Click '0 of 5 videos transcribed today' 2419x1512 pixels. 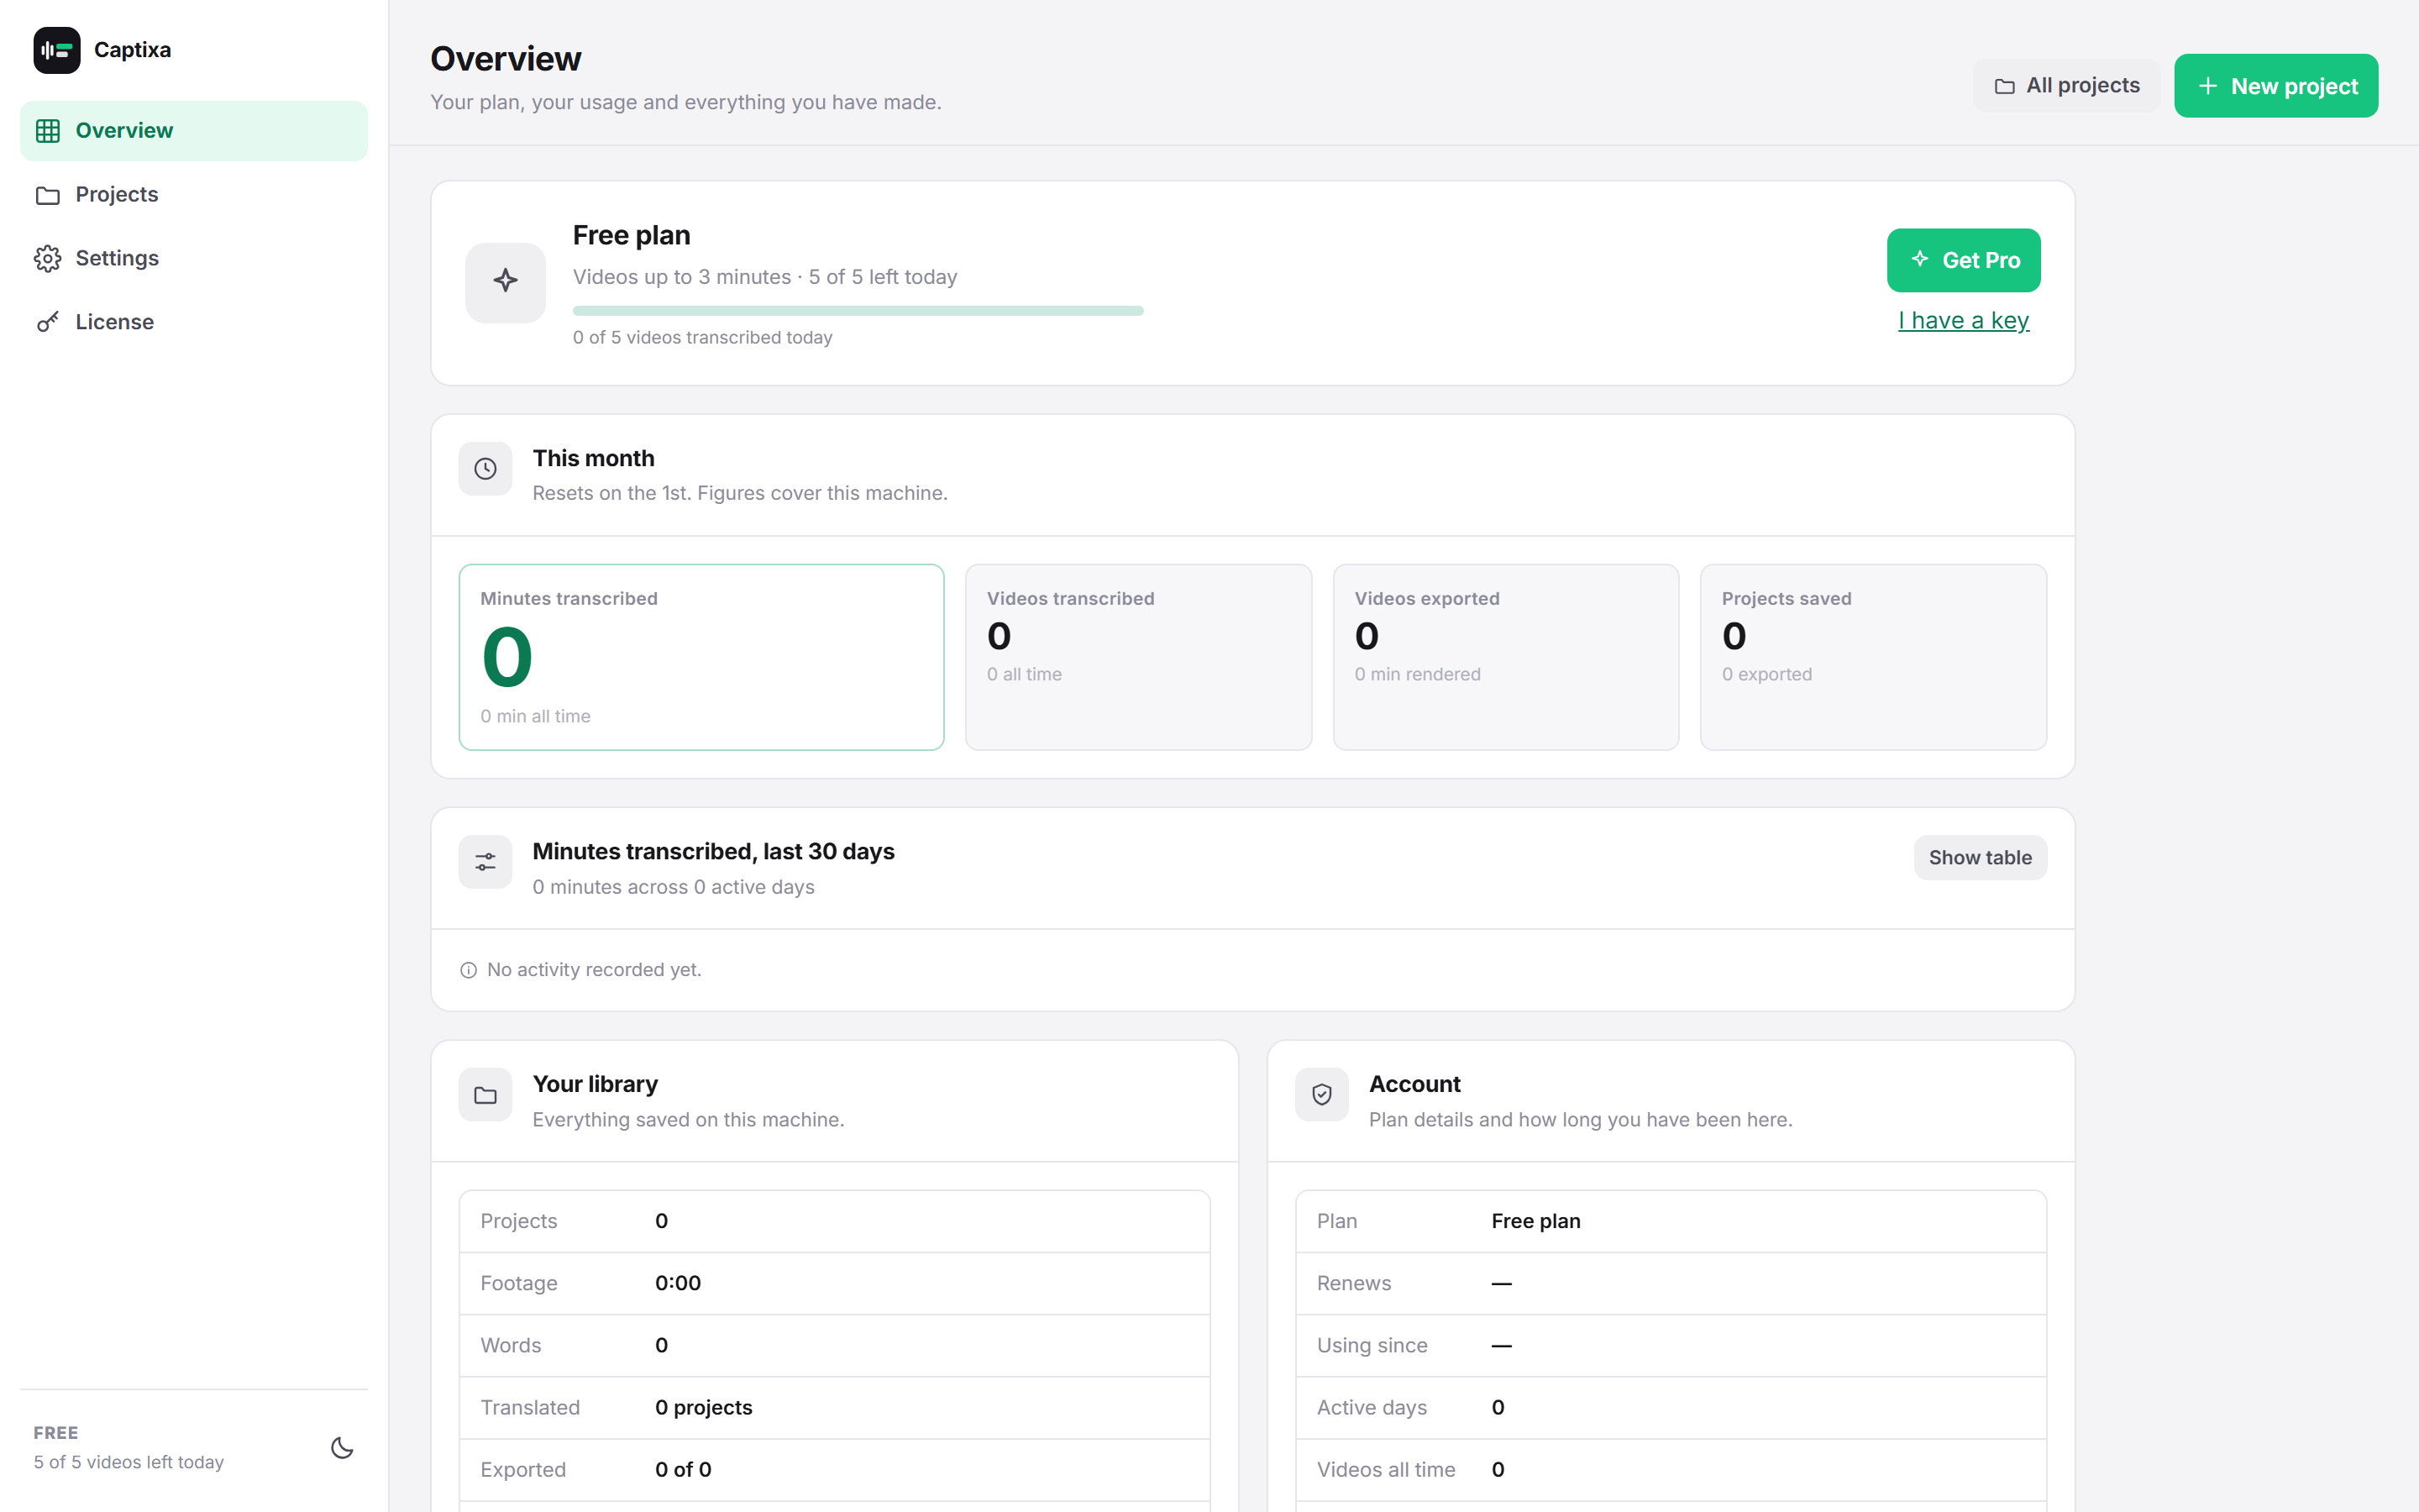point(703,338)
